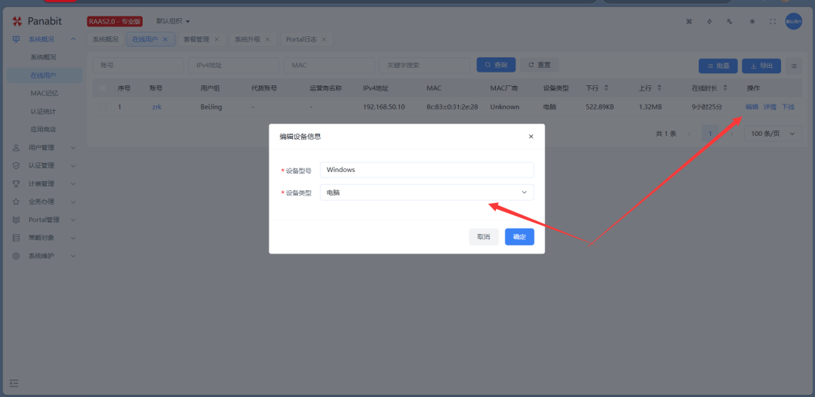Image resolution: width=815 pixels, height=397 pixels.
Task: Close the 编辑设备信息 dialog with X
Action: 531,136
